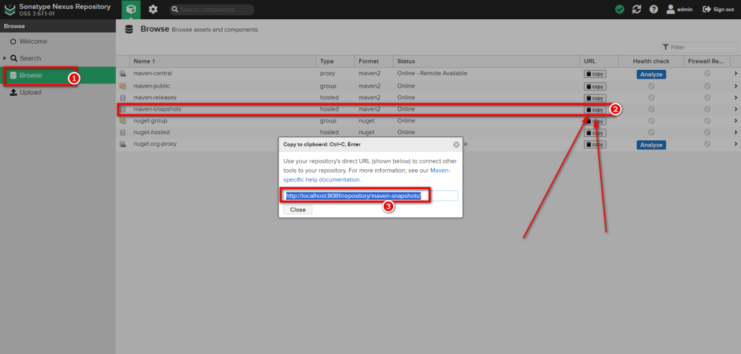Image resolution: width=741 pixels, height=354 pixels.
Task: Click the nuget-hosted database icon
Action: (x=123, y=132)
